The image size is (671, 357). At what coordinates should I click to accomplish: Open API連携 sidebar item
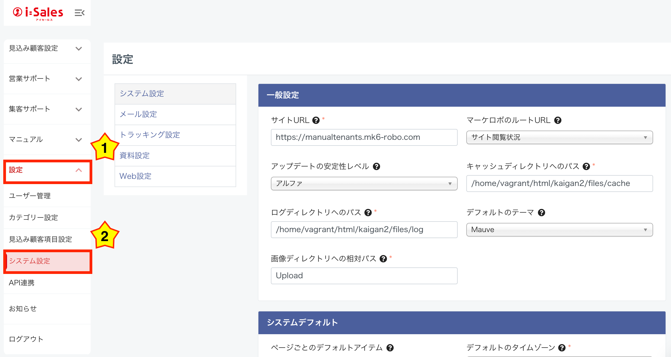22,283
